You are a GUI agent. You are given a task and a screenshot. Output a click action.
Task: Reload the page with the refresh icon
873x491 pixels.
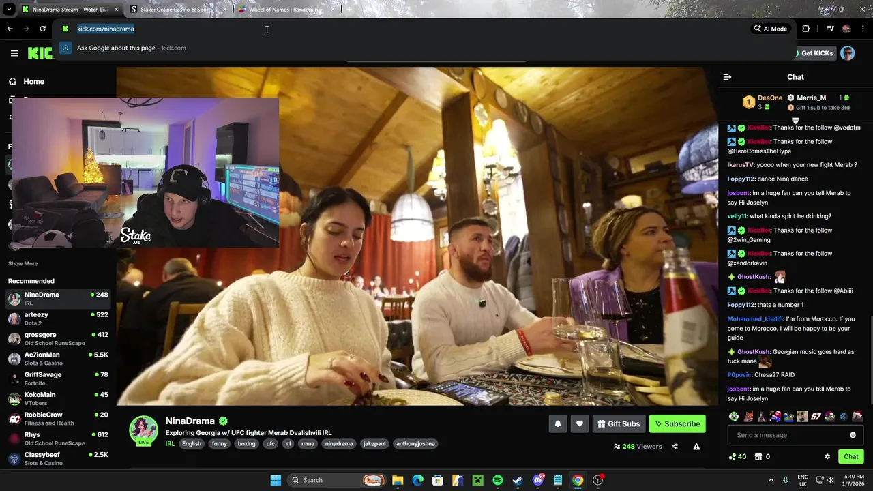point(42,29)
